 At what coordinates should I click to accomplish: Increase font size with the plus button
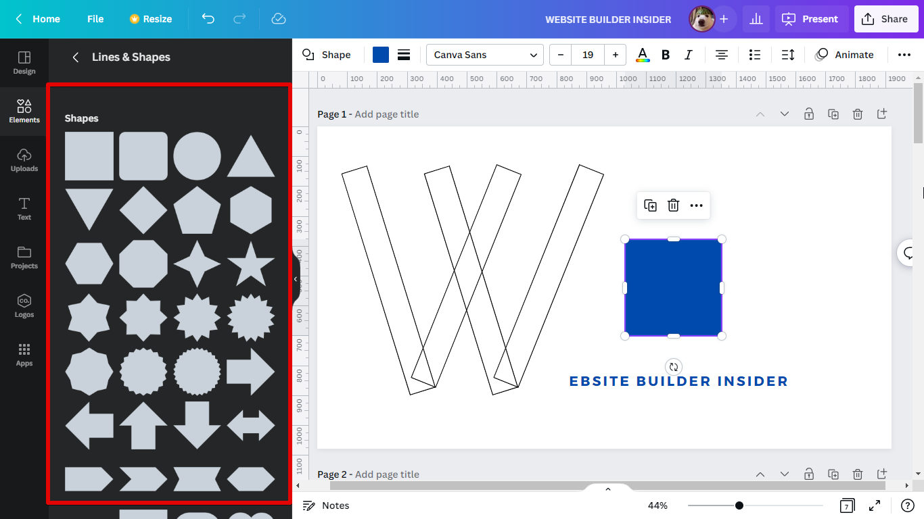pyautogui.click(x=615, y=55)
